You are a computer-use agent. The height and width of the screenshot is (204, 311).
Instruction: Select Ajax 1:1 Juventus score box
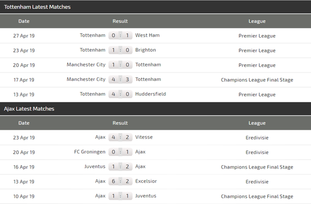click(x=121, y=196)
